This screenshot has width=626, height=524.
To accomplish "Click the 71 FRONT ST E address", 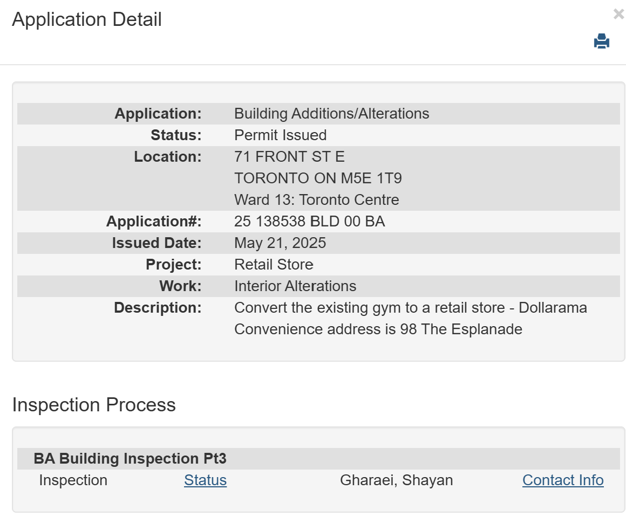I will [289, 157].
